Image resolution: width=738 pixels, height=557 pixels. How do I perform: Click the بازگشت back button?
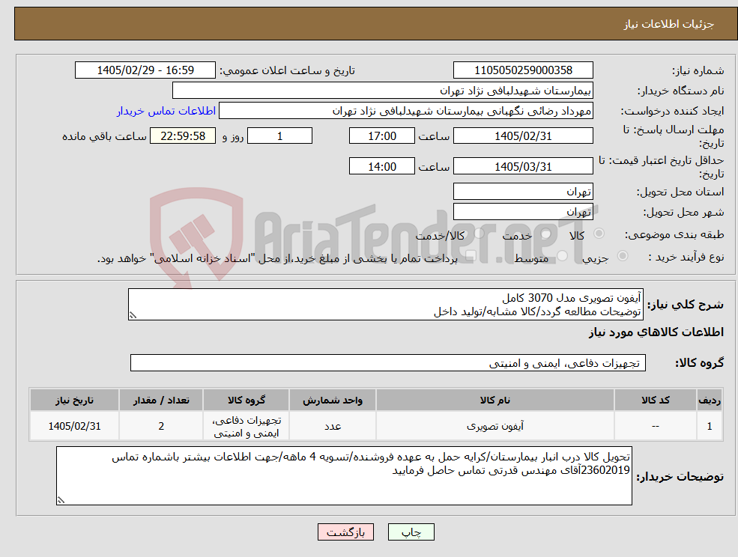click(345, 532)
